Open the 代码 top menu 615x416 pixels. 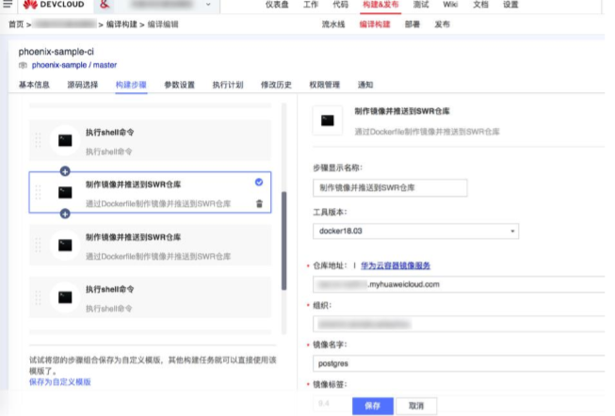[x=340, y=5]
